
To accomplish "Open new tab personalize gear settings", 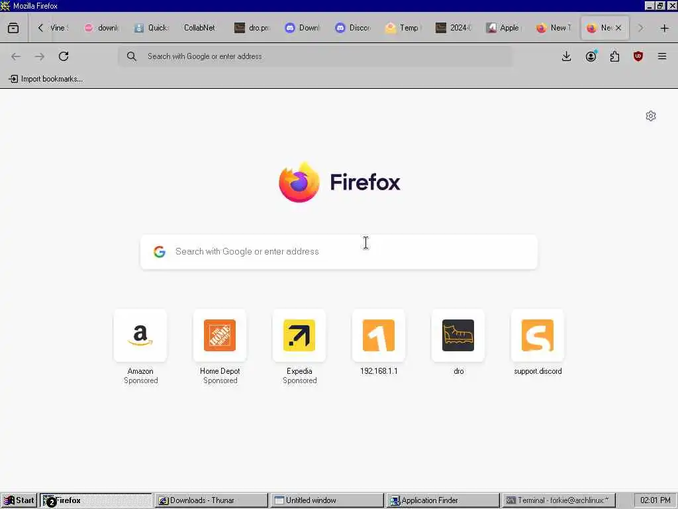I will (x=651, y=116).
